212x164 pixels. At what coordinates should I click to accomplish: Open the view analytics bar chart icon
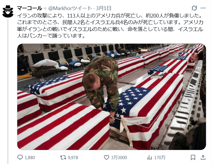coord(150,157)
